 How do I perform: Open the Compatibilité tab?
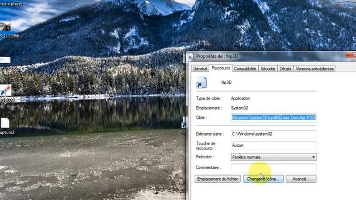[245, 69]
